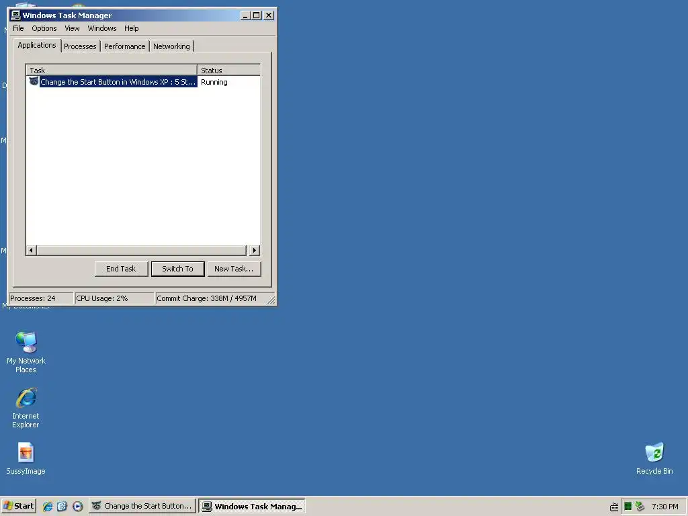Viewport: 688px width, 516px height.
Task: Click the Safely Remove Hardware tray icon
Action: 640,507
